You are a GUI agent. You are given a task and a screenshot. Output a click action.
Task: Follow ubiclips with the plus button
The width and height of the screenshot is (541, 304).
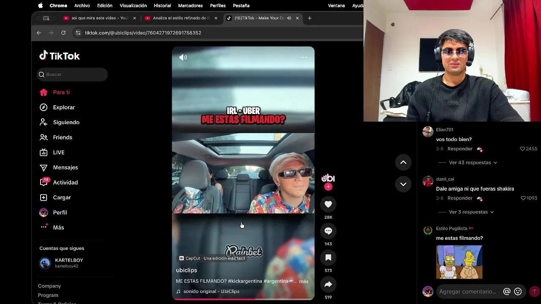(328, 187)
